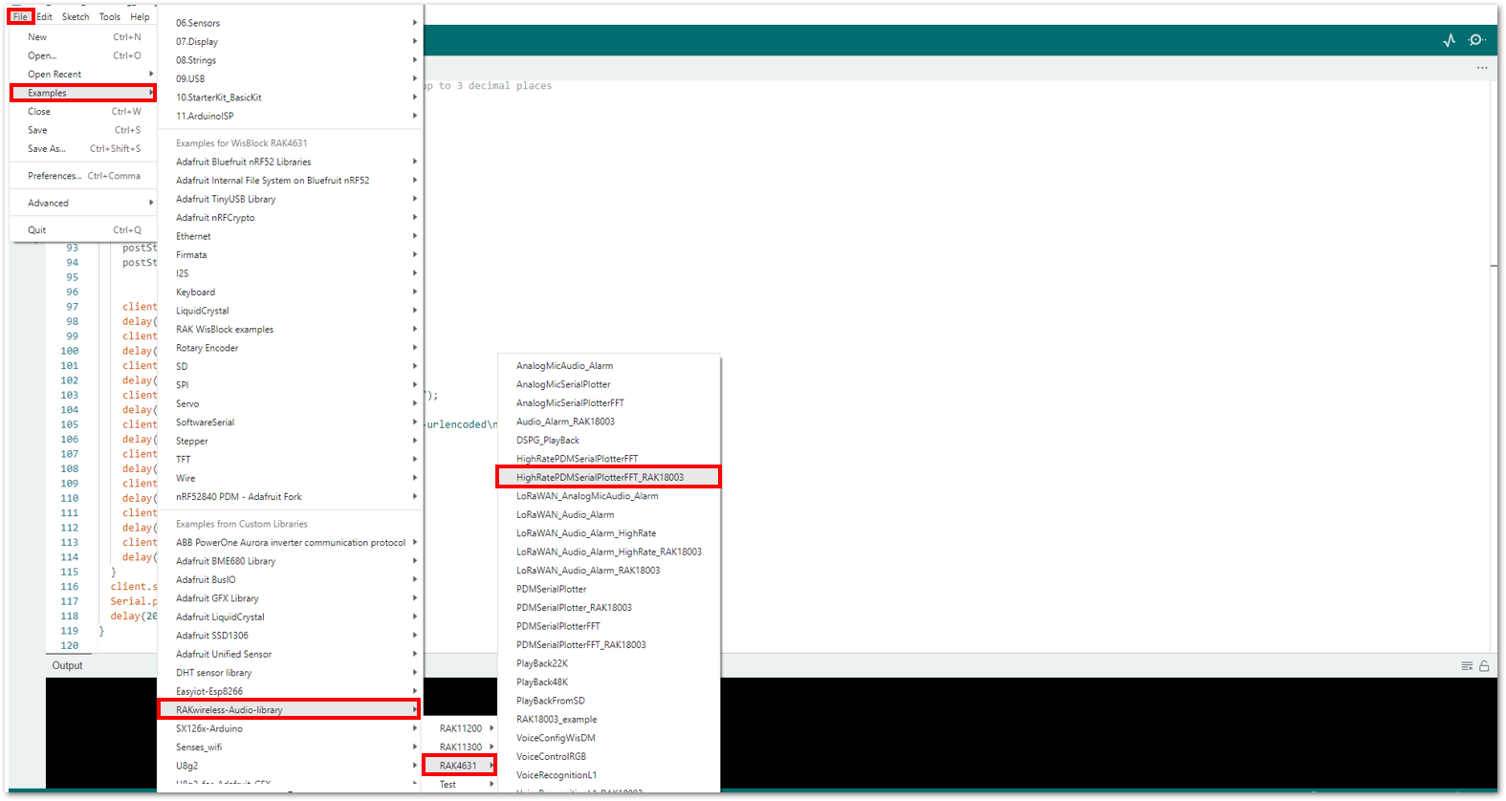Viewport: 1506px width, 801px height.
Task: Open the VoiceControlRGB example
Action: pyautogui.click(x=608, y=757)
